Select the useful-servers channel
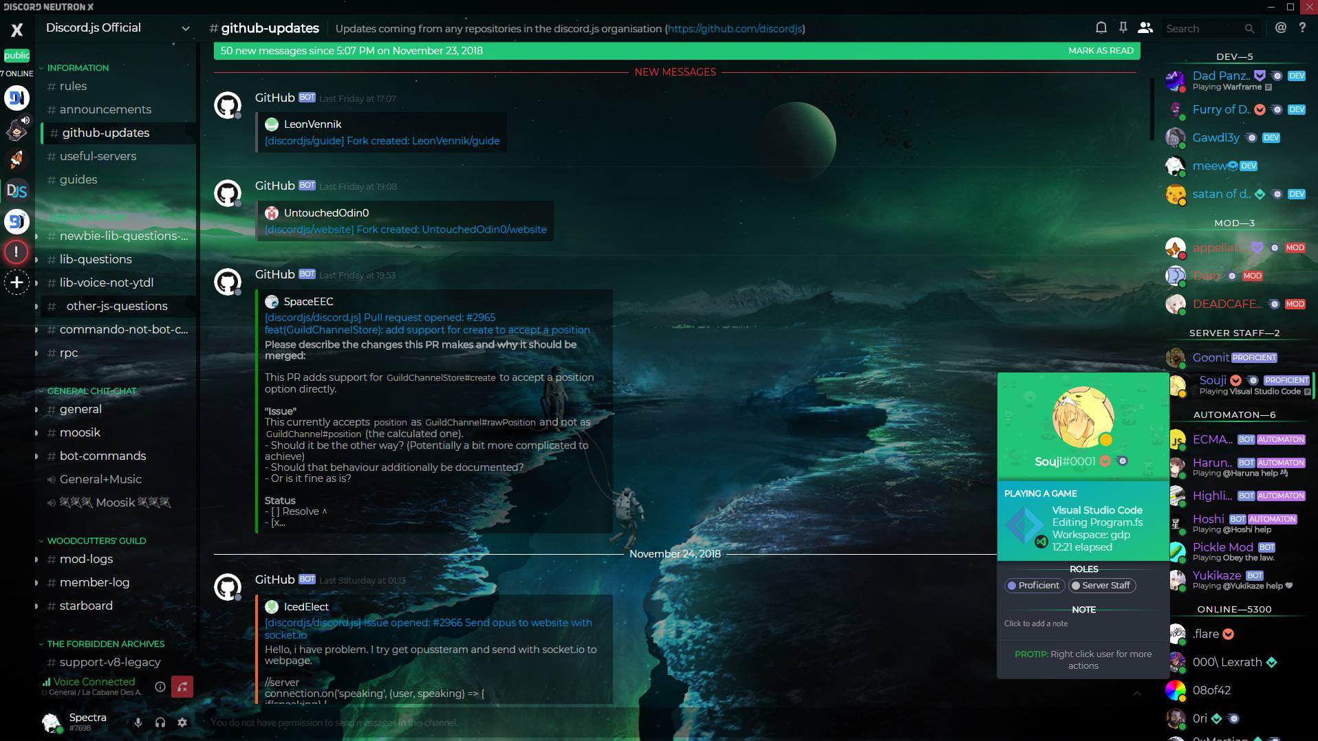This screenshot has height=741, width=1318. pos(117,156)
